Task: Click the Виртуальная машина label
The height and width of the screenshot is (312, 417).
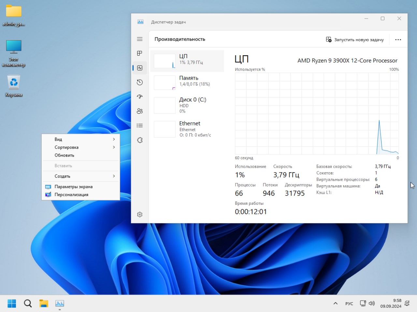Action: pyautogui.click(x=338, y=186)
